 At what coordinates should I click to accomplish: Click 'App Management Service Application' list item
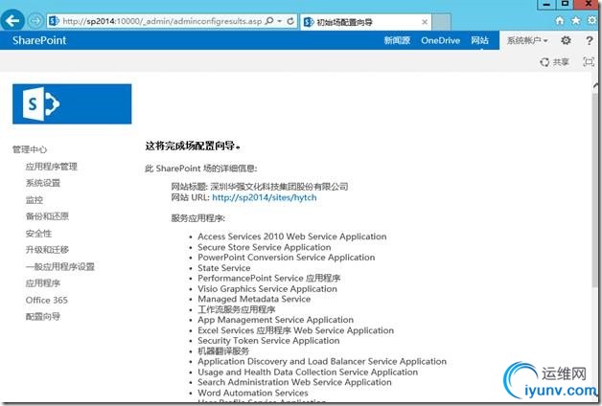(276, 320)
